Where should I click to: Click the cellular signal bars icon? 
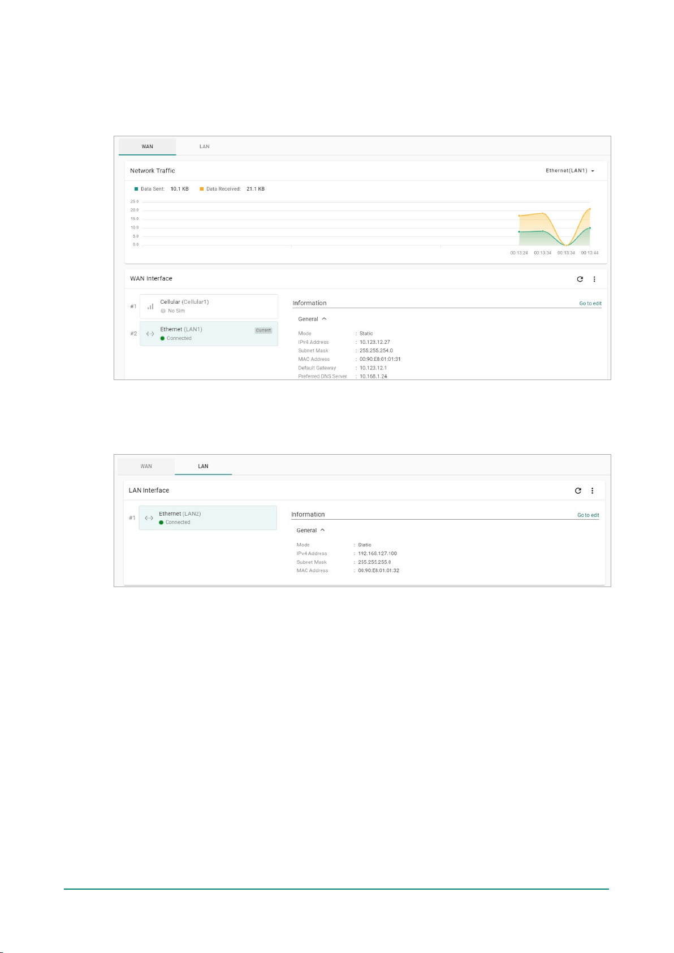point(150,307)
